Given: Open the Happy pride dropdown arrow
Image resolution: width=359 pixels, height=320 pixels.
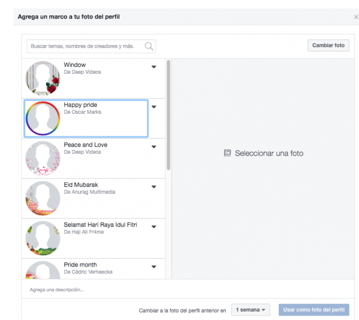Looking at the screenshot, I should coord(154,107).
